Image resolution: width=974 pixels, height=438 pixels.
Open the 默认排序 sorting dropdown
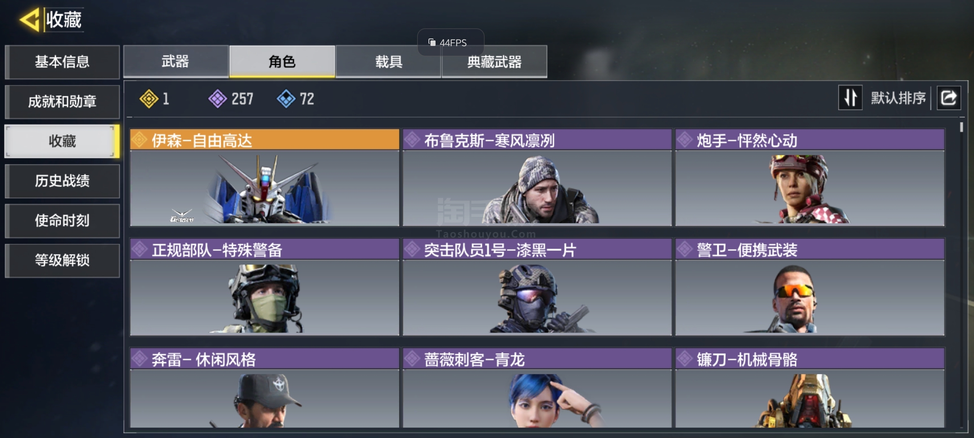click(898, 98)
